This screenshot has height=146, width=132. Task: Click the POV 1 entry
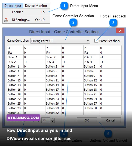point(91,57)
